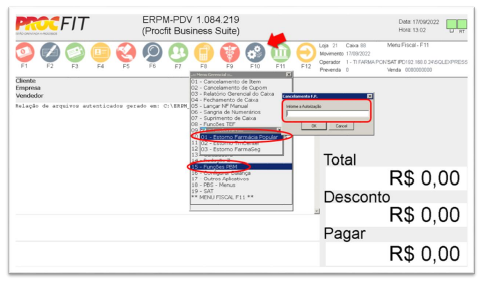Open 03 - Relatório Gerencial do Caixa
Screen dimensions: 483x282
coord(232,94)
